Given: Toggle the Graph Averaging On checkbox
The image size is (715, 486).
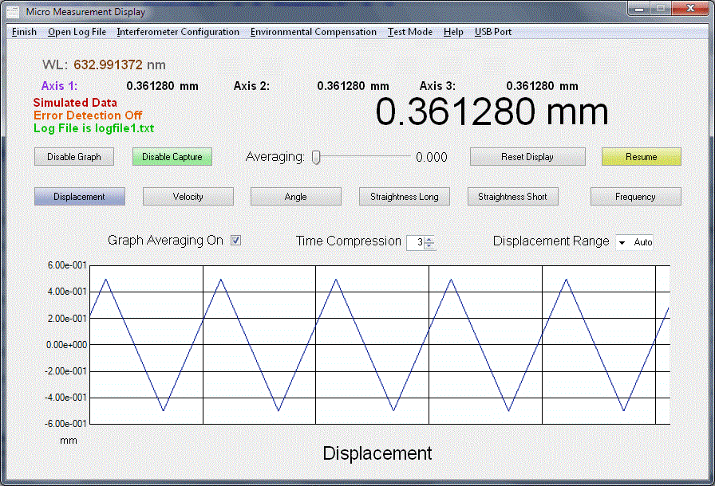Looking at the screenshot, I should pos(235,240).
